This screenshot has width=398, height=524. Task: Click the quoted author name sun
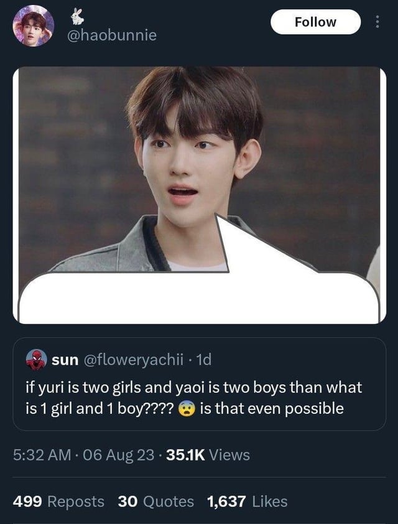pos(65,360)
